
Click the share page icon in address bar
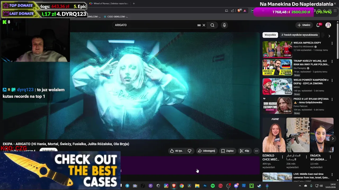tap(233, 11)
